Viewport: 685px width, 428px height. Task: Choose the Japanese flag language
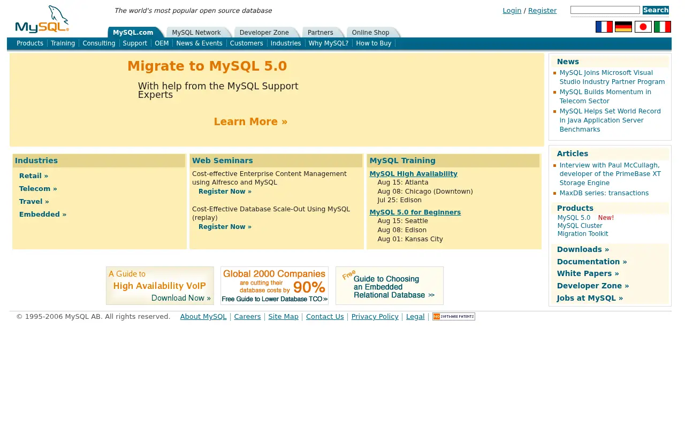643,27
